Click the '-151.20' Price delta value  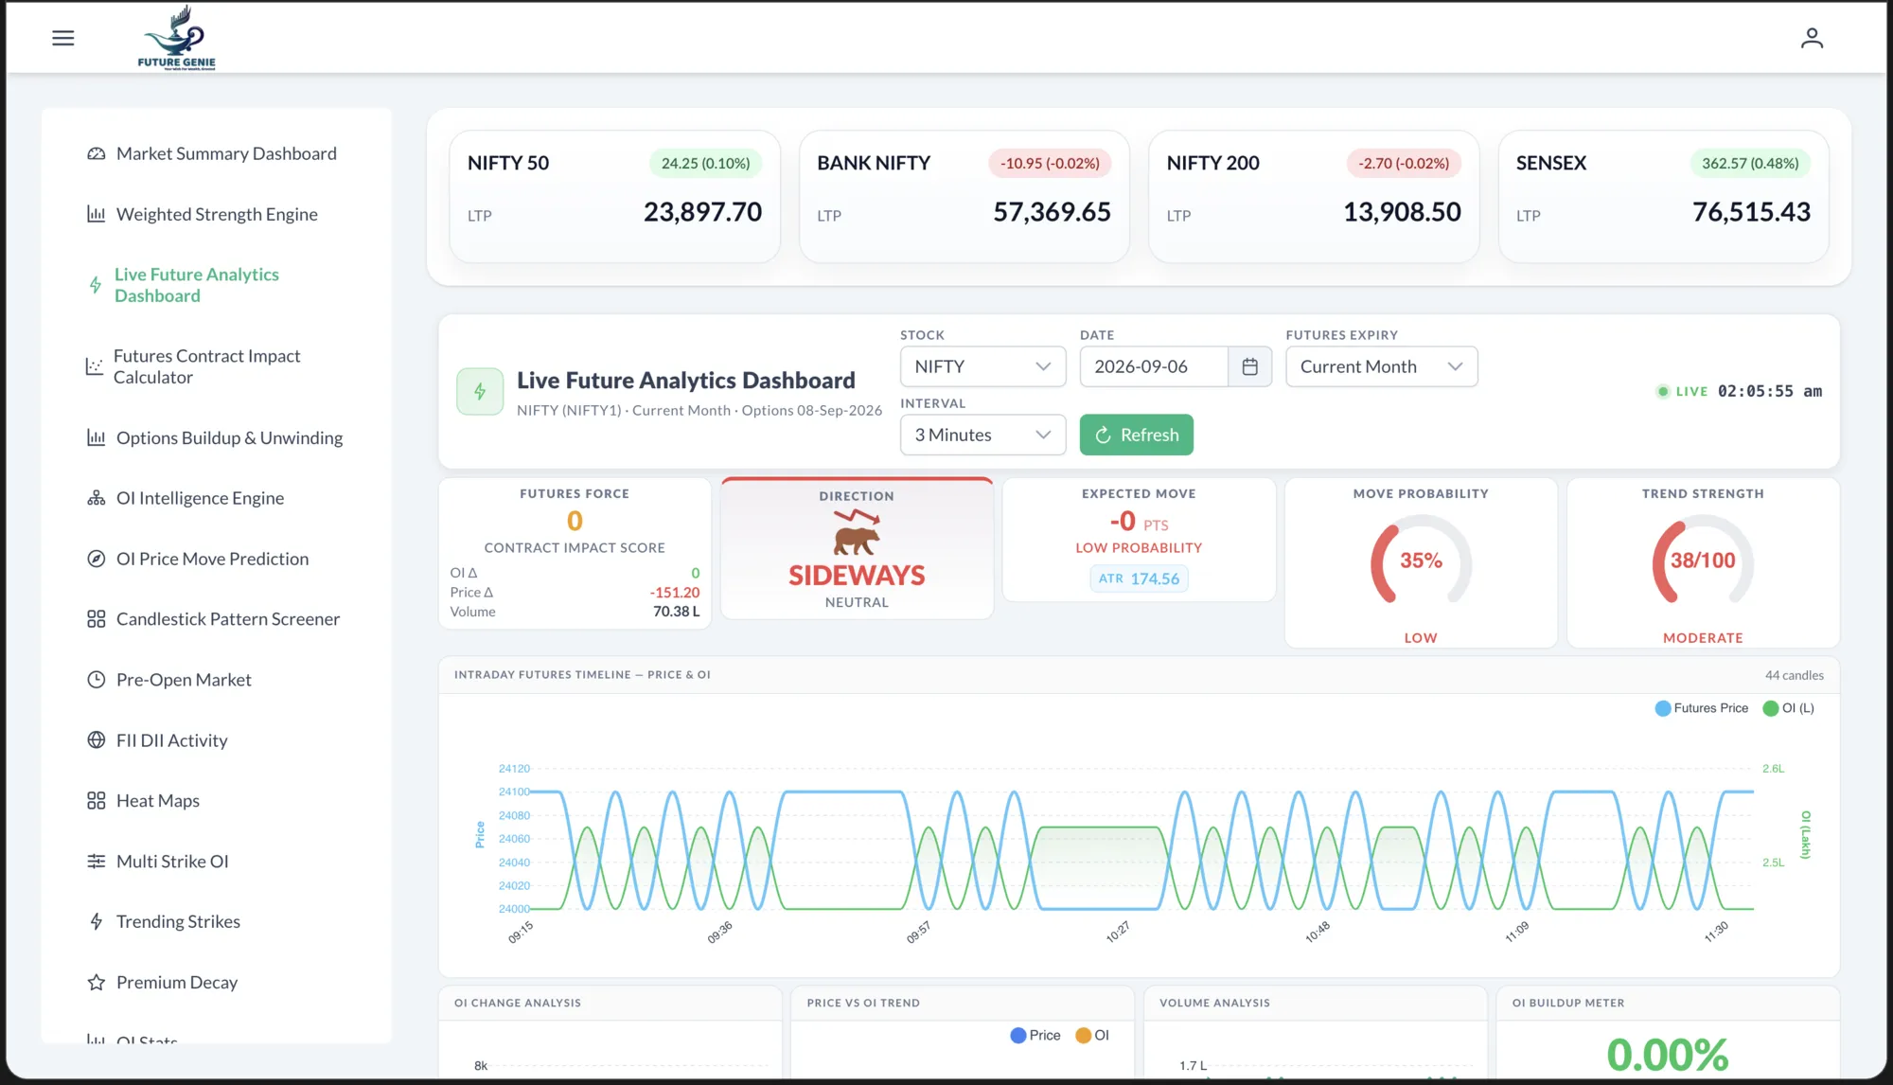tap(674, 593)
